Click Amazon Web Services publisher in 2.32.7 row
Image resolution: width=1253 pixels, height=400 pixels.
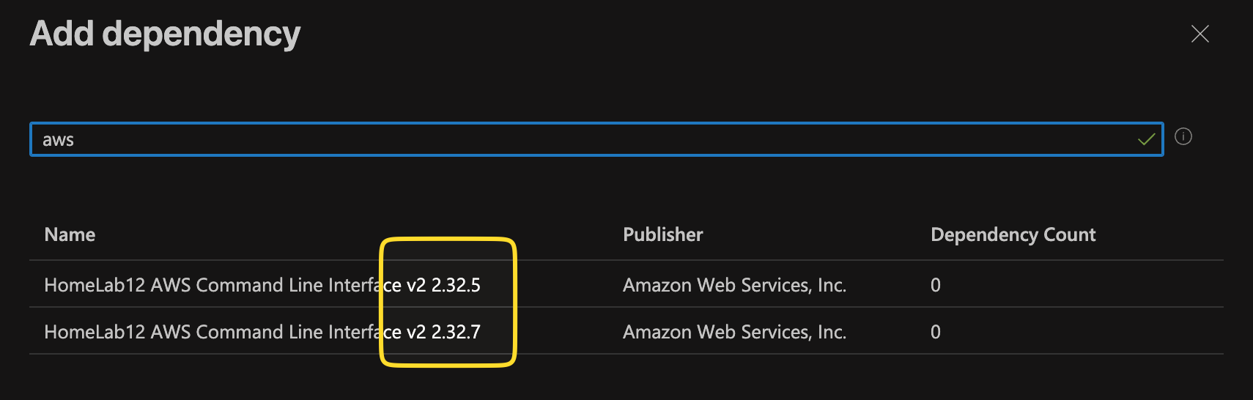[x=734, y=332]
